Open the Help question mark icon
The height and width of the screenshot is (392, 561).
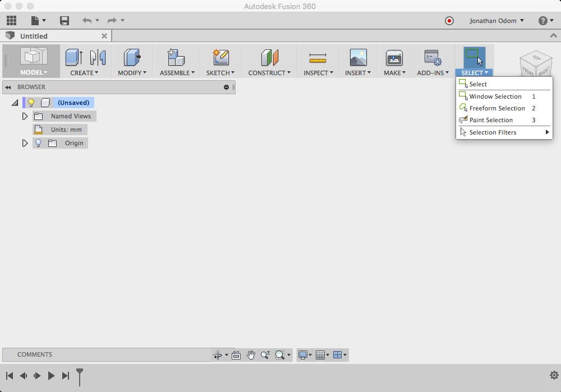(x=542, y=21)
